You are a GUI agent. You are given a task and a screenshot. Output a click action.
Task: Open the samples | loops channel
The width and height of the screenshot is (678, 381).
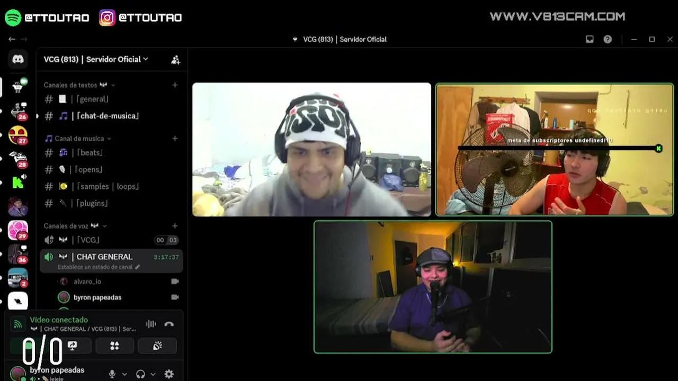pyautogui.click(x=111, y=186)
